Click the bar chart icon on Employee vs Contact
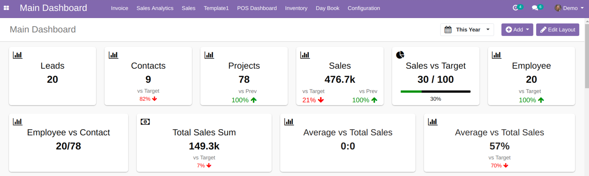 (x=18, y=122)
